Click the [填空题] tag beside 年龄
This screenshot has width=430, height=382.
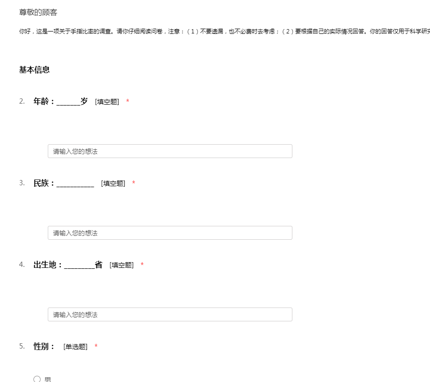point(107,102)
